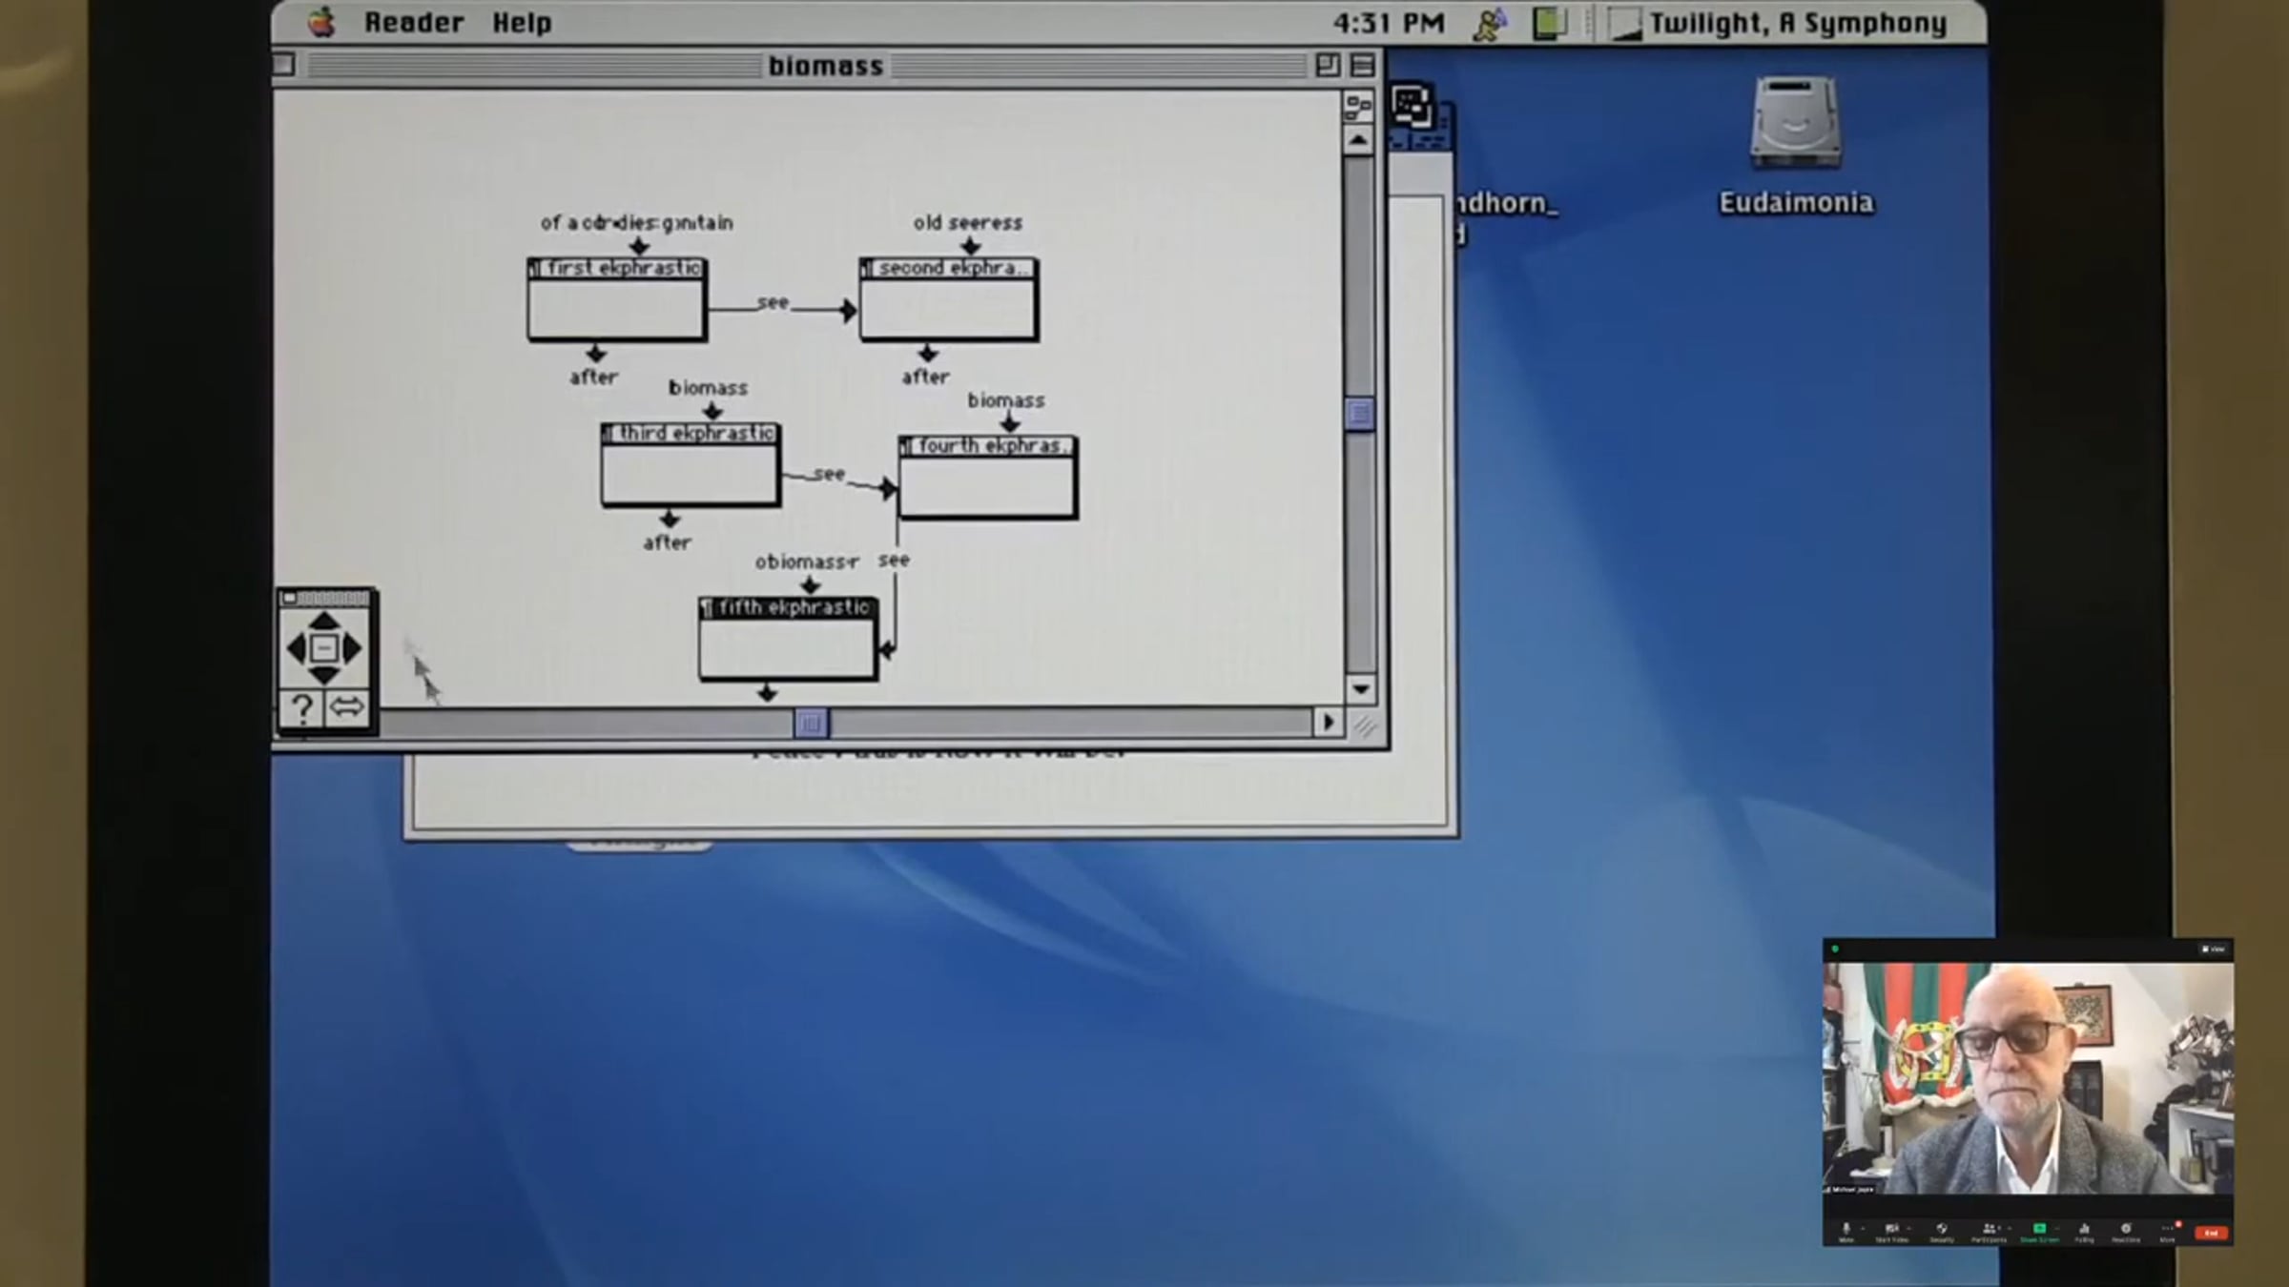Click the scroll down arrow in biomass window

pos(1360,688)
